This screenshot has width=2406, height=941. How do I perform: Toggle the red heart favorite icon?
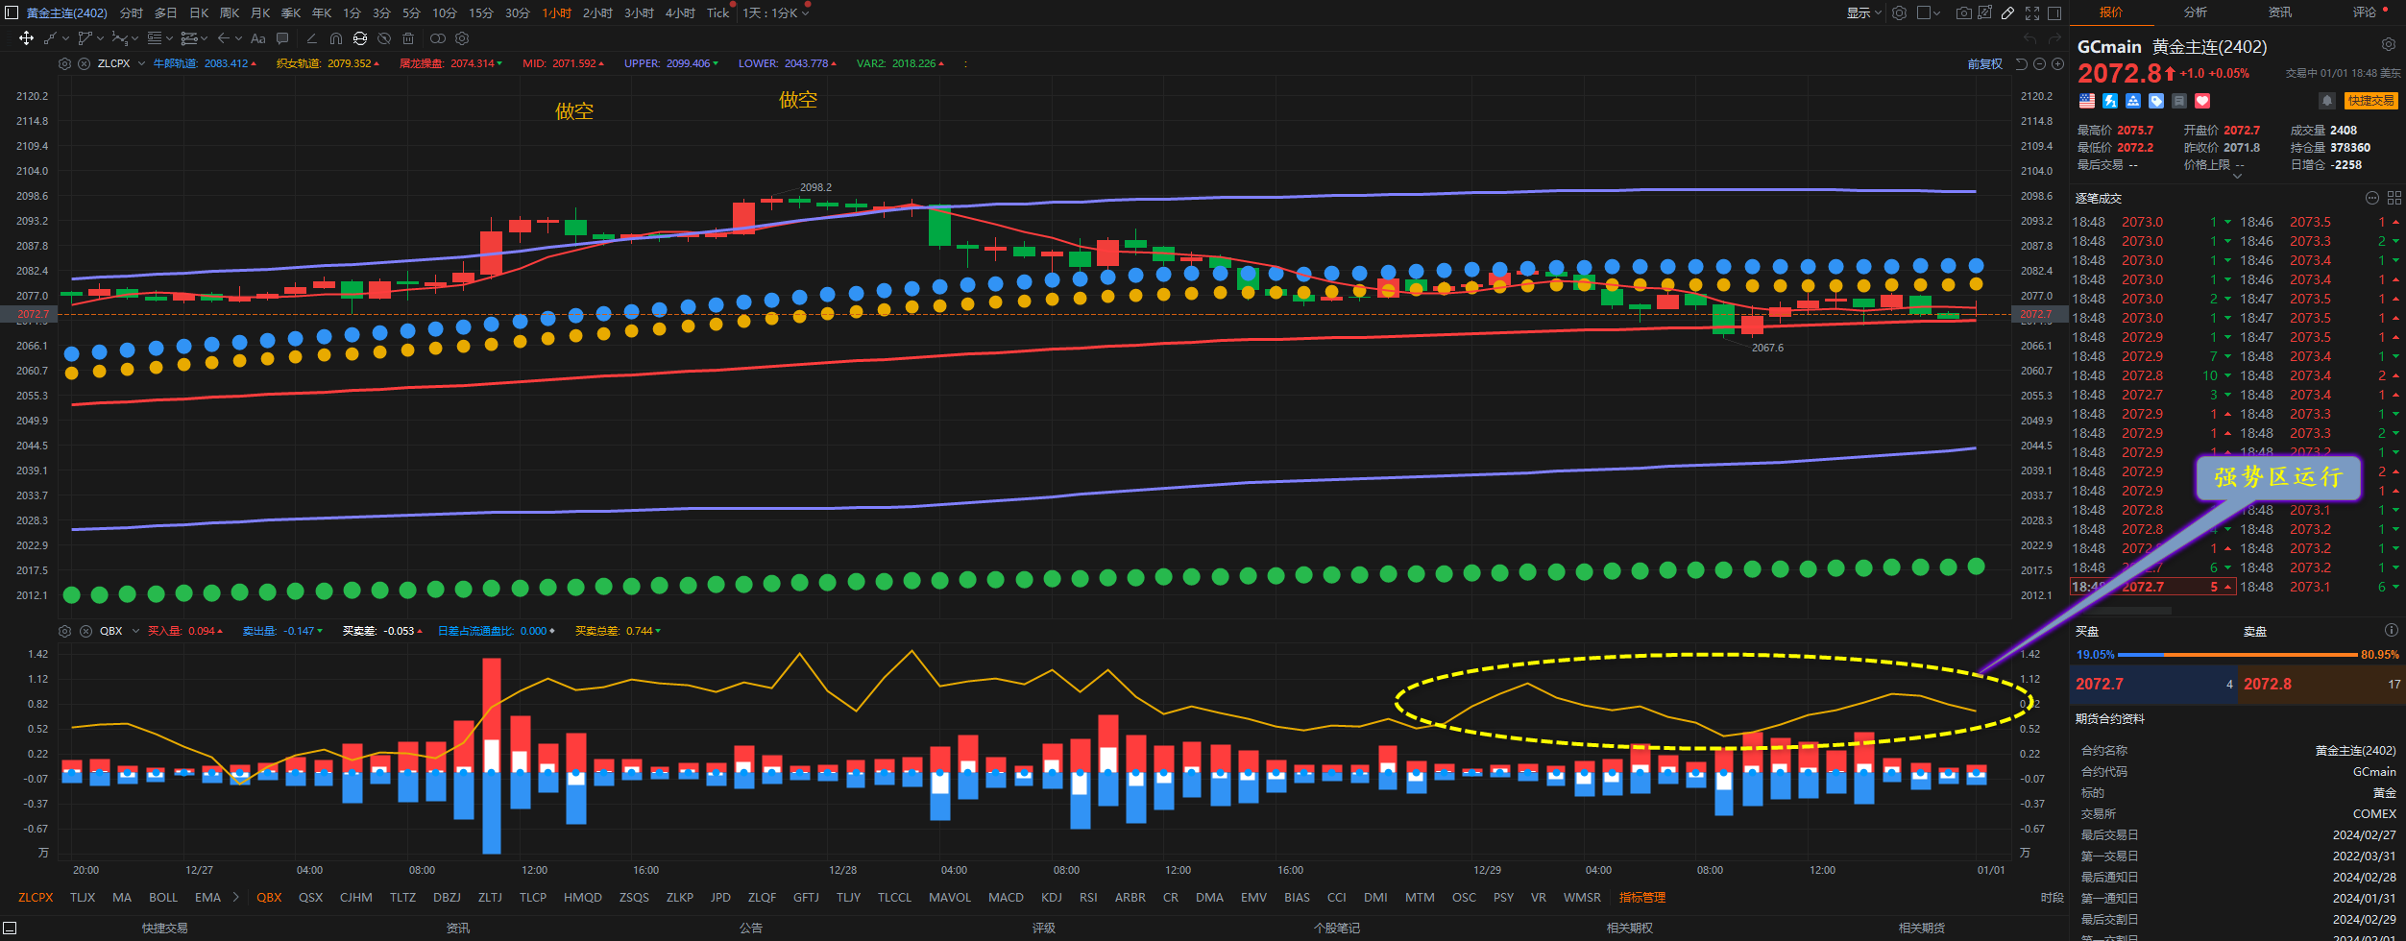tap(2202, 101)
